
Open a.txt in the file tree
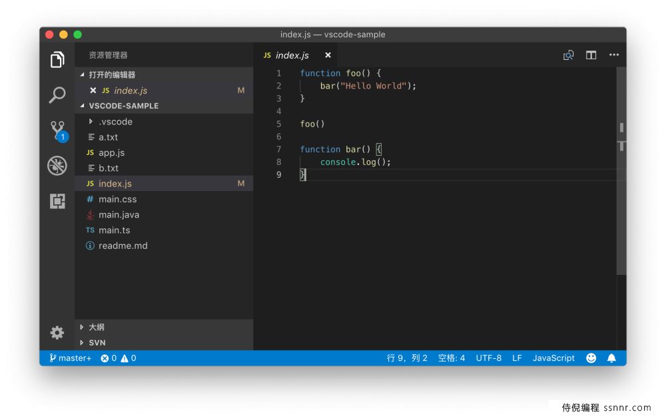(164, 137)
